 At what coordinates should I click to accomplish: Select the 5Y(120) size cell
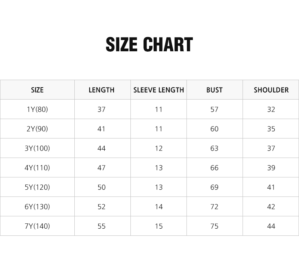[x=37, y=187]
